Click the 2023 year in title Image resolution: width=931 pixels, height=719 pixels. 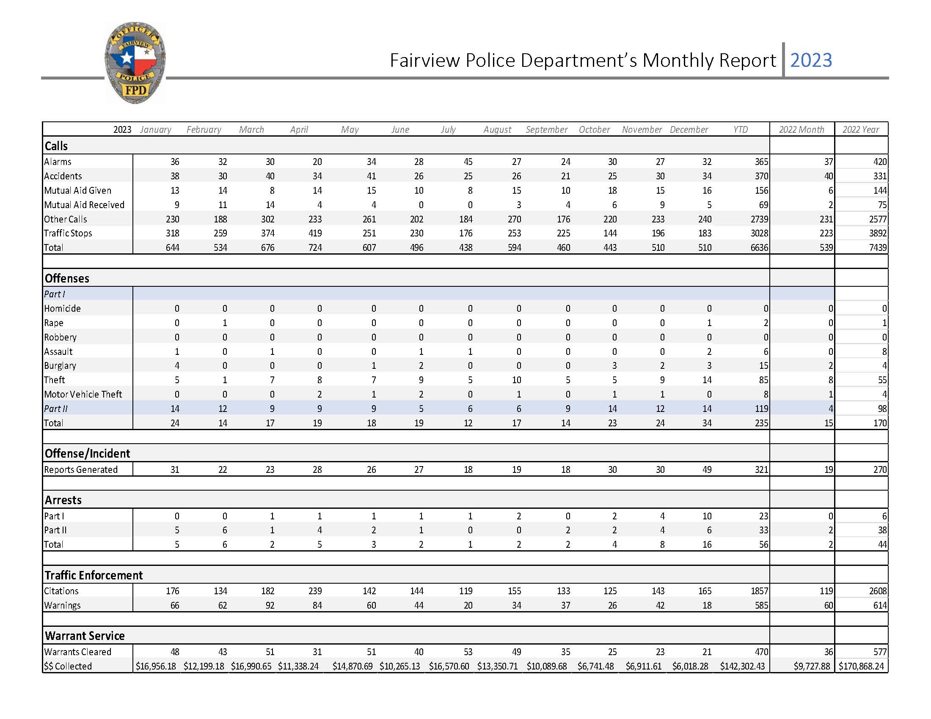coord(811,60)
